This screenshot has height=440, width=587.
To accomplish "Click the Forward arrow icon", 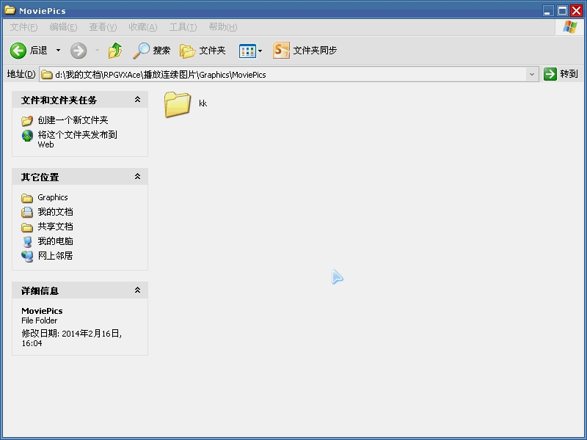I will pos(79,51).
